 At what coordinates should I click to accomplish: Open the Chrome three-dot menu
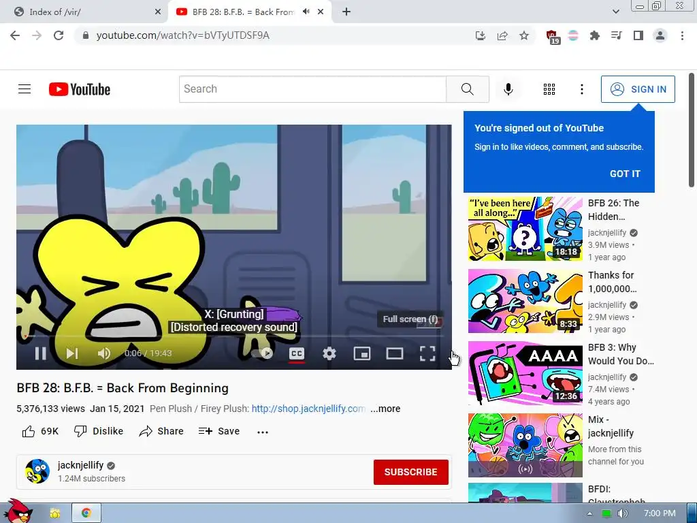pos(682,35)
